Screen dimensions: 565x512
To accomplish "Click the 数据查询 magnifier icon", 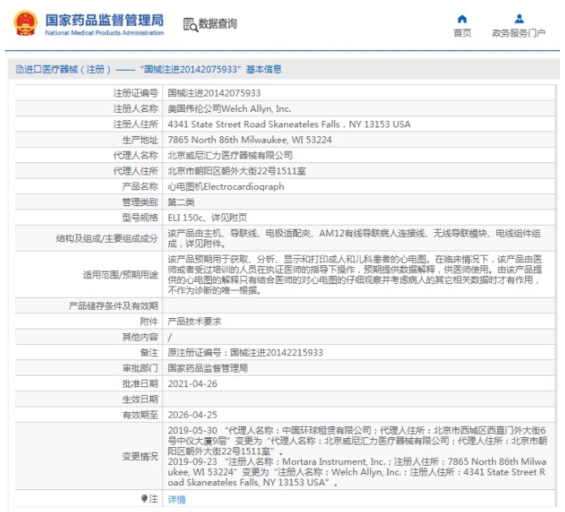I will [191, 25].
